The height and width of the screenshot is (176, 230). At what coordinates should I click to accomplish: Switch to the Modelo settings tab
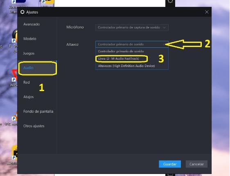[30, 39]
